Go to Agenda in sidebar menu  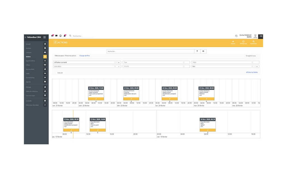(28, 82)
